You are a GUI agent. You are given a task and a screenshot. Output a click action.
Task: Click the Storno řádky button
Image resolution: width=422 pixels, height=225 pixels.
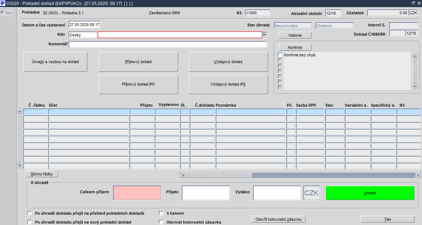tap(42, 174)
